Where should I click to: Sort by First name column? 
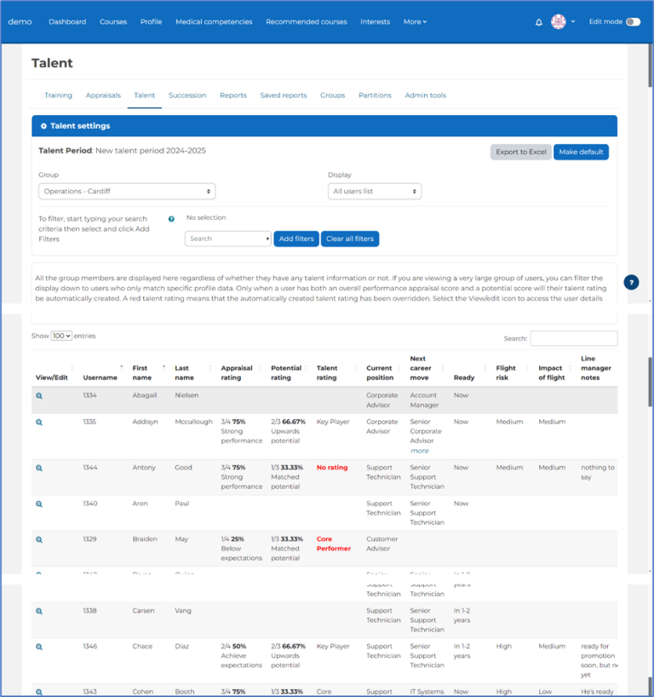pyautogui.click(x=142, y=372)
